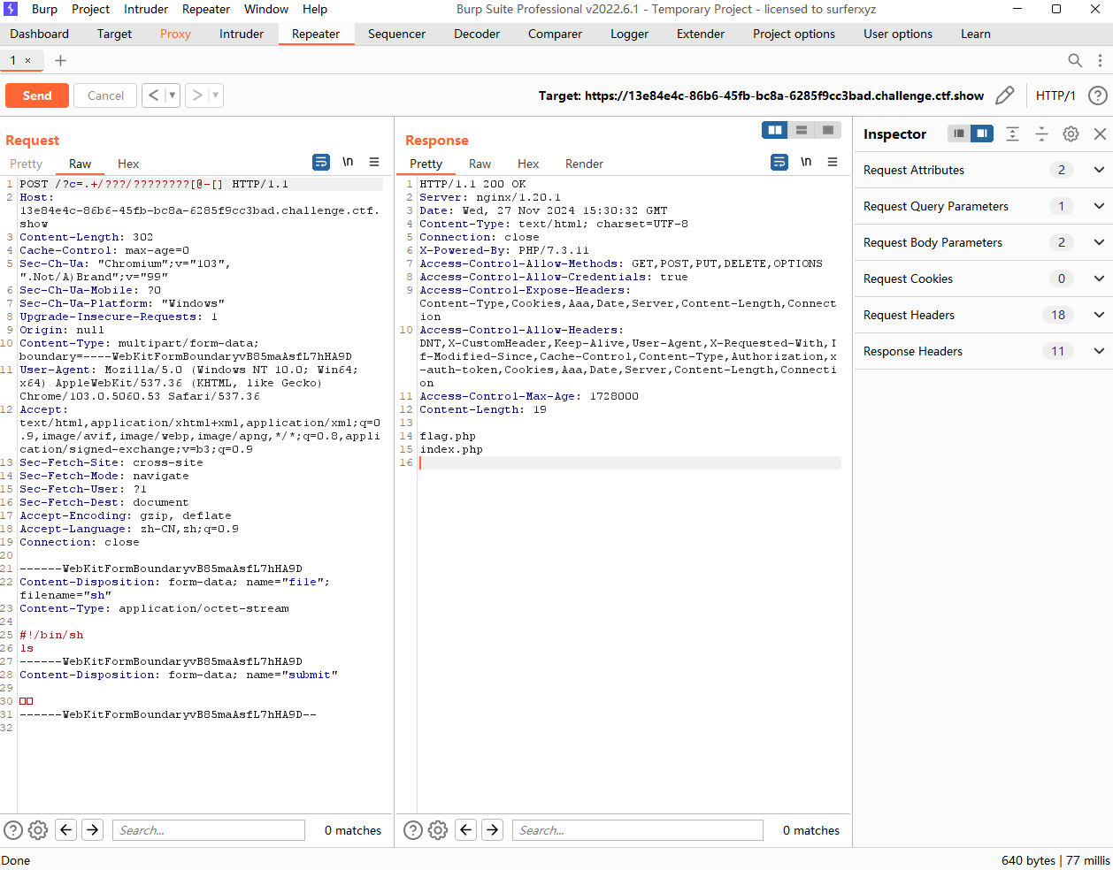Select the Raw tab in Response pane
The height and width of the screenshot is (870, 1113).
click(480, 164)
